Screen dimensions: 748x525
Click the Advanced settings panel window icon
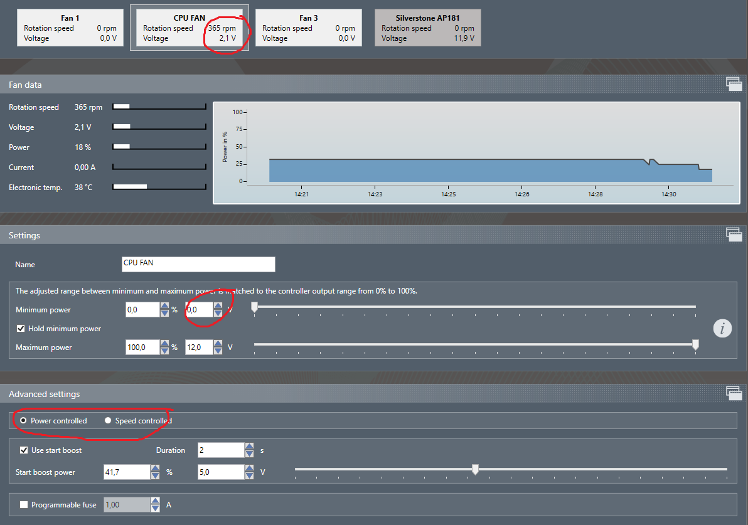[x=733, y=393]
